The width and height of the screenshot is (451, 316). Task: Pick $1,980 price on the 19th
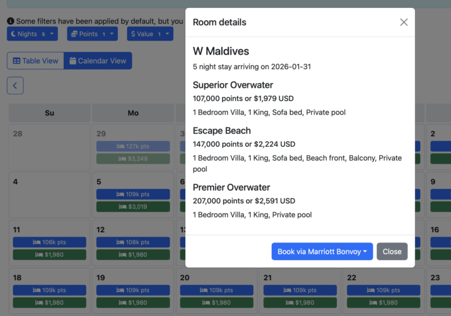click(133, 303)
